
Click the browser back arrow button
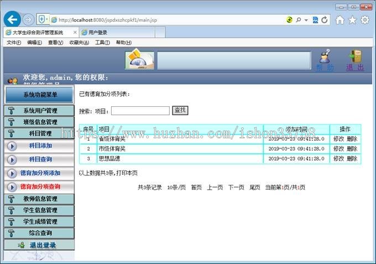coord(12,19)
